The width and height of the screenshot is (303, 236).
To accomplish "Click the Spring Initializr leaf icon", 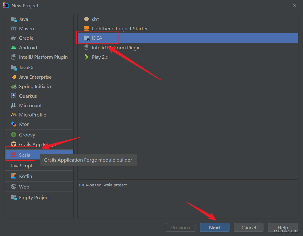I will point(14,87).
